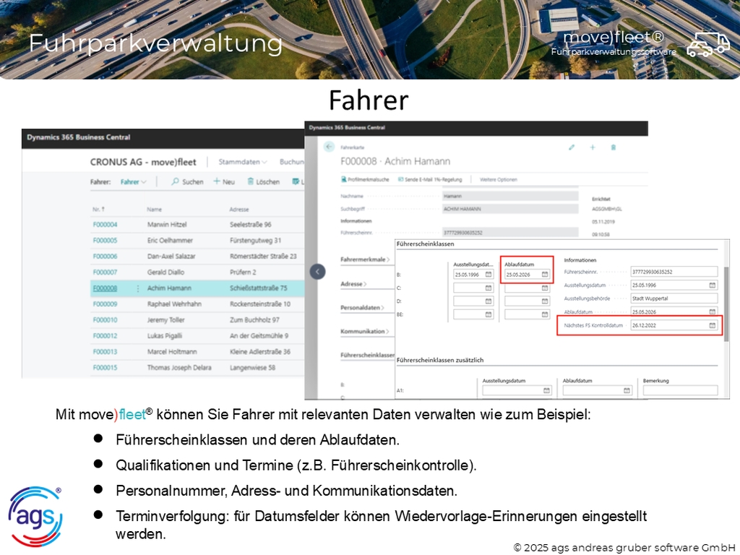Expand the Personaldaten section
740x555 pixels.
coord(362,307)
